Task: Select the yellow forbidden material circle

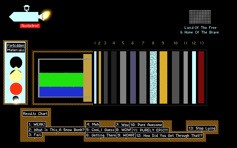Action: [x=16, y=76]
